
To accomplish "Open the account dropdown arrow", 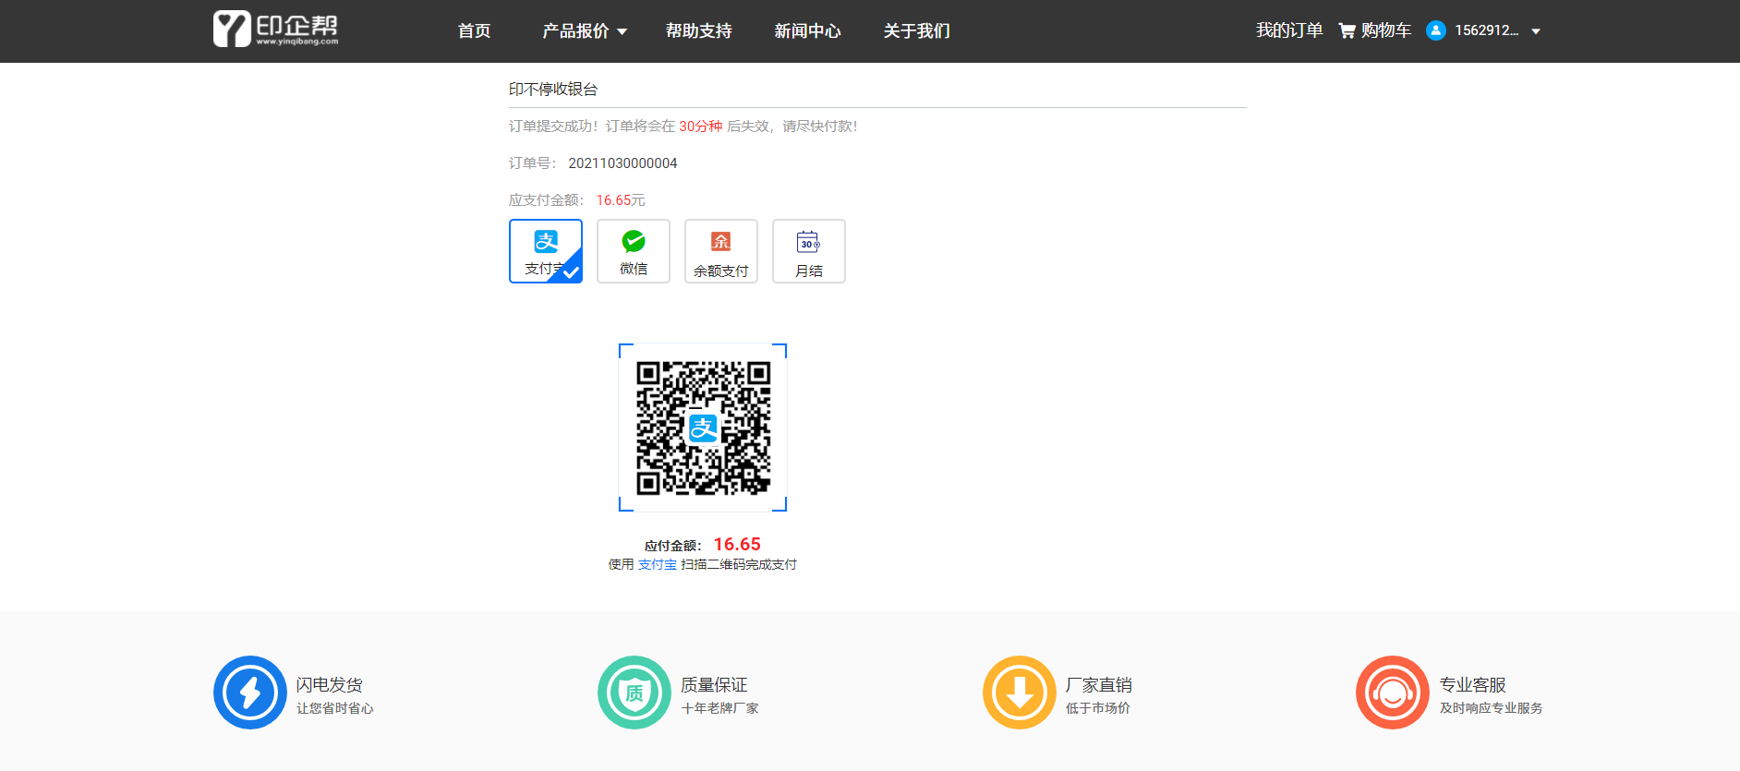I will click(1536, 31).
